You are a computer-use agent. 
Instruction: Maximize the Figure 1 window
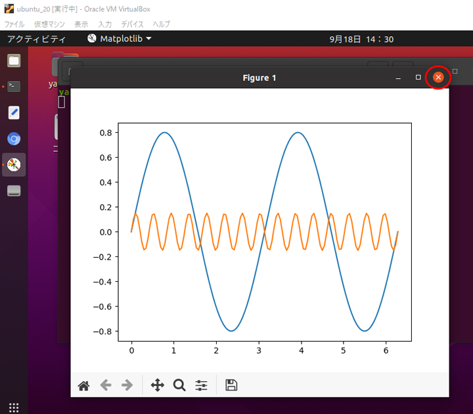[x=418, y=78]
